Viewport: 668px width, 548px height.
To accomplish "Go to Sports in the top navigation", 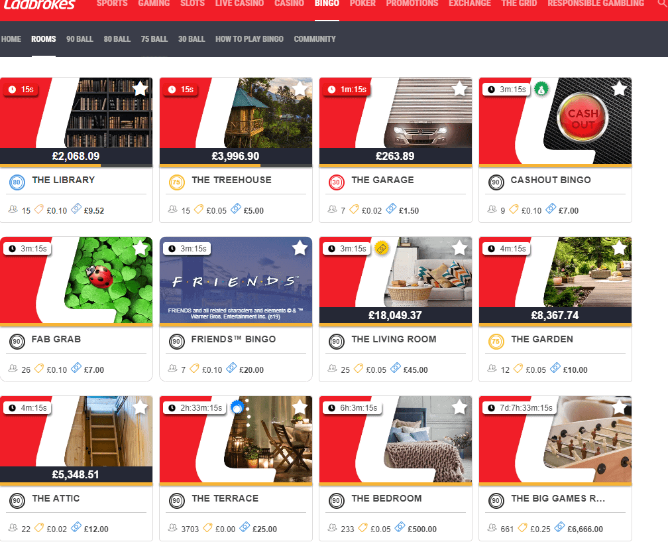I will point(112,3).
